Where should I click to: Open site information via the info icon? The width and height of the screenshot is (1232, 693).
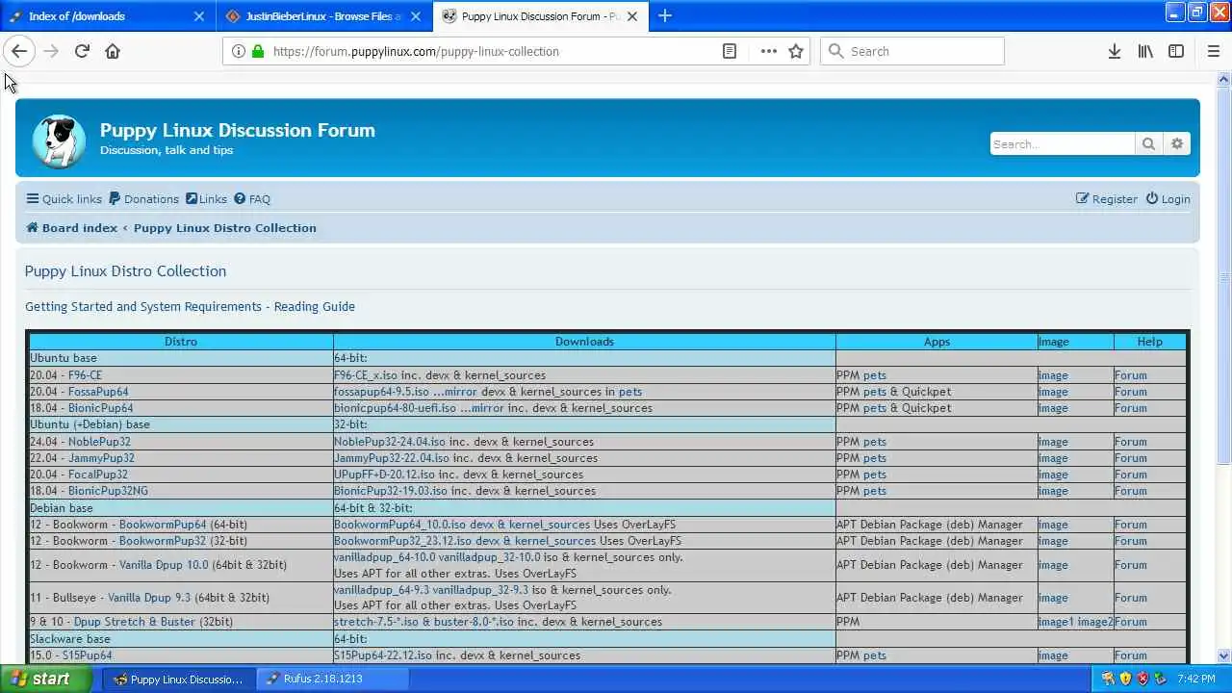(x=238, y=51)
